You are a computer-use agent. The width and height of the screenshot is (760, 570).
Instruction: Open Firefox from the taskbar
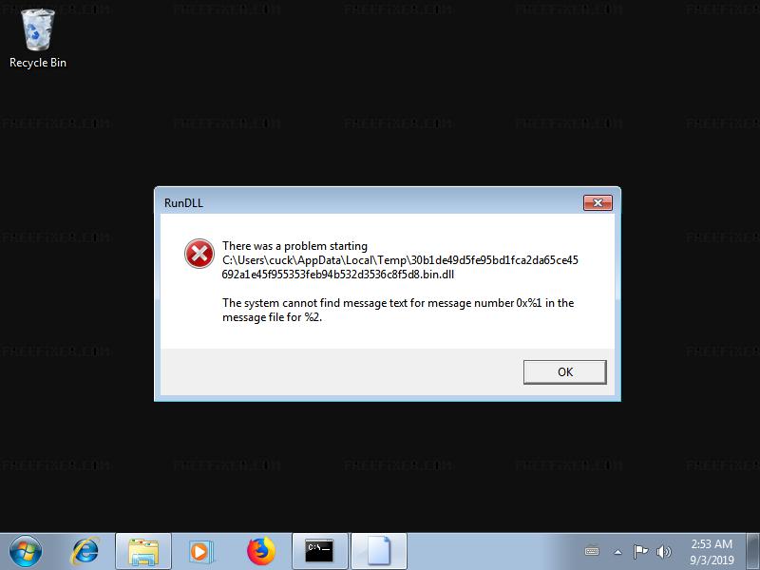coord(260,552)
